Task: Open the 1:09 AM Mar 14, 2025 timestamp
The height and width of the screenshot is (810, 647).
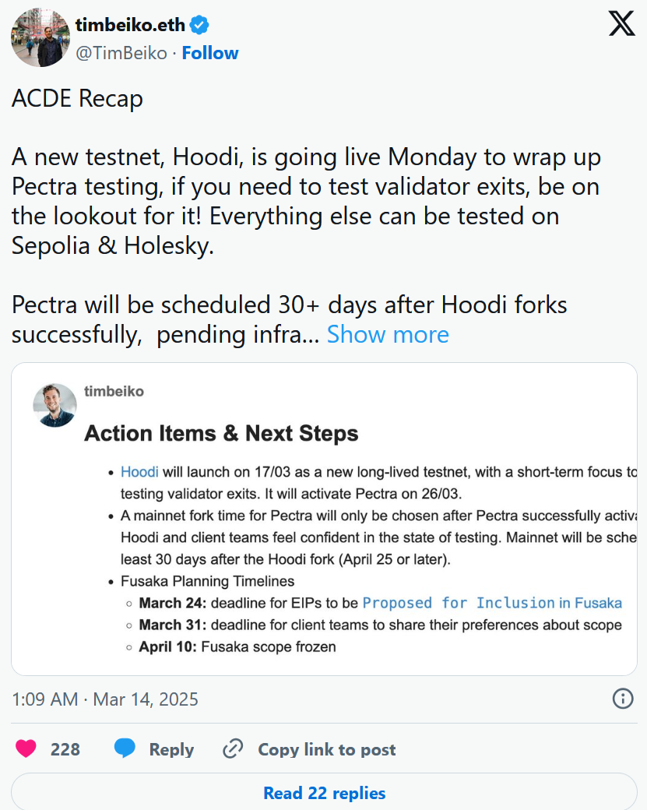Action: pos(105,699)
